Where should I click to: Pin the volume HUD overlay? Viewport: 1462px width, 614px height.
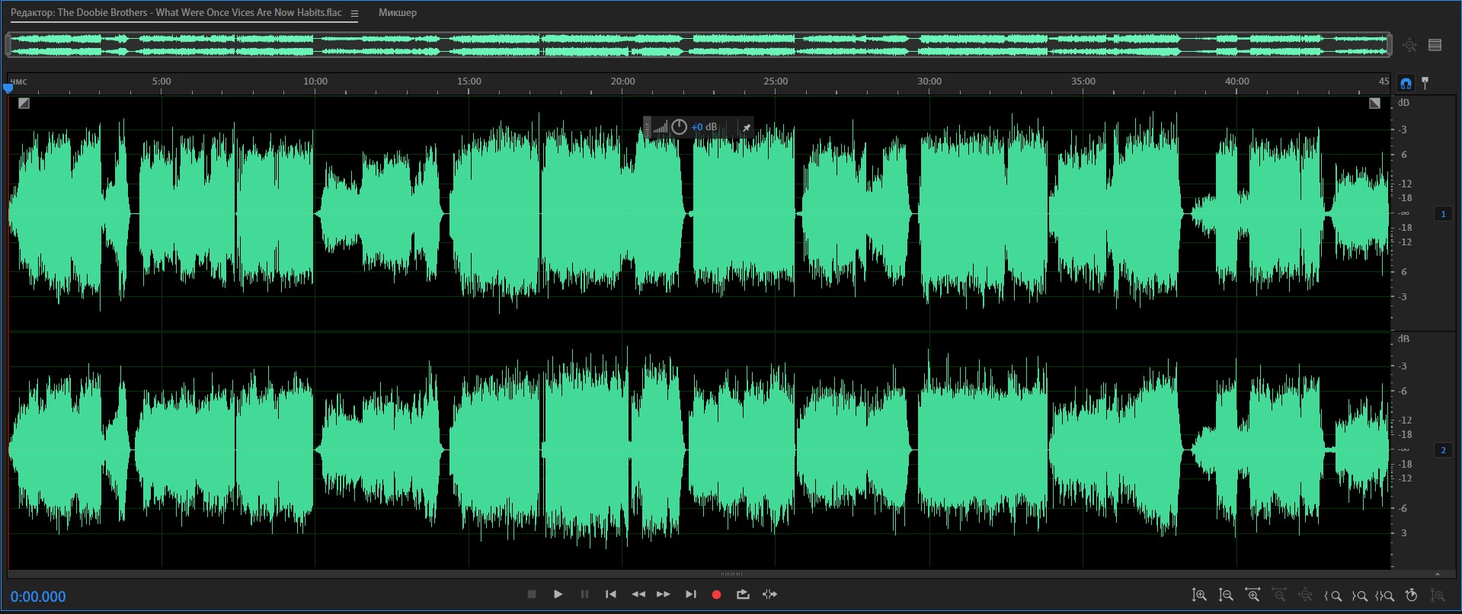747,127
